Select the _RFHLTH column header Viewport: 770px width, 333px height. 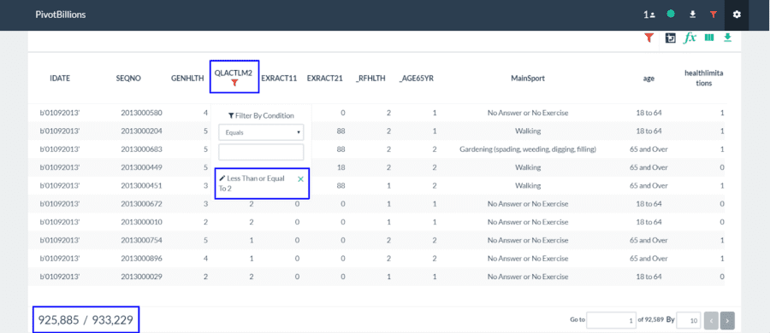pos(370,78)
